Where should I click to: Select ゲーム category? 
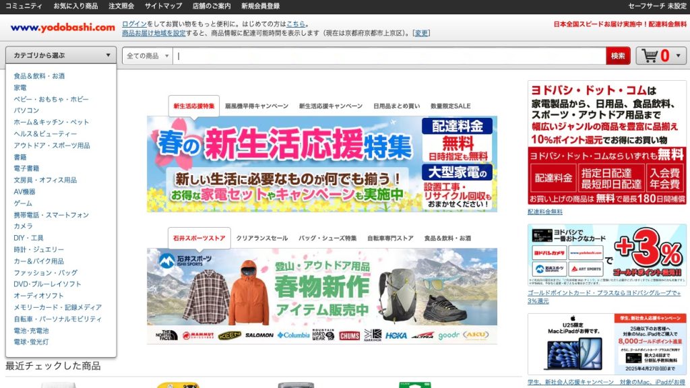23,203
